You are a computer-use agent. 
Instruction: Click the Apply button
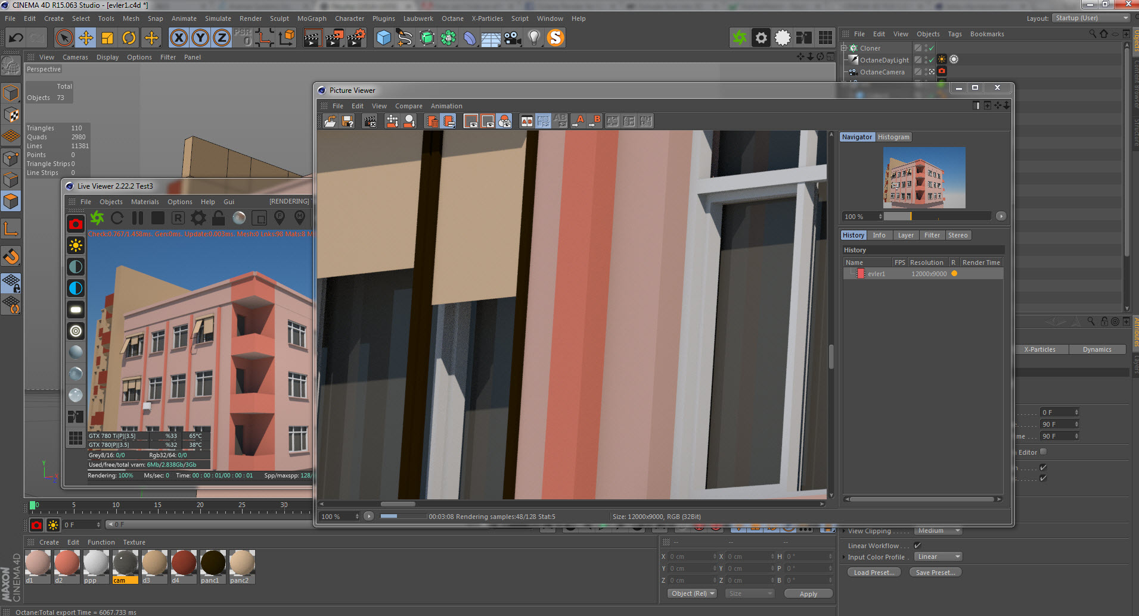(808, 594)
